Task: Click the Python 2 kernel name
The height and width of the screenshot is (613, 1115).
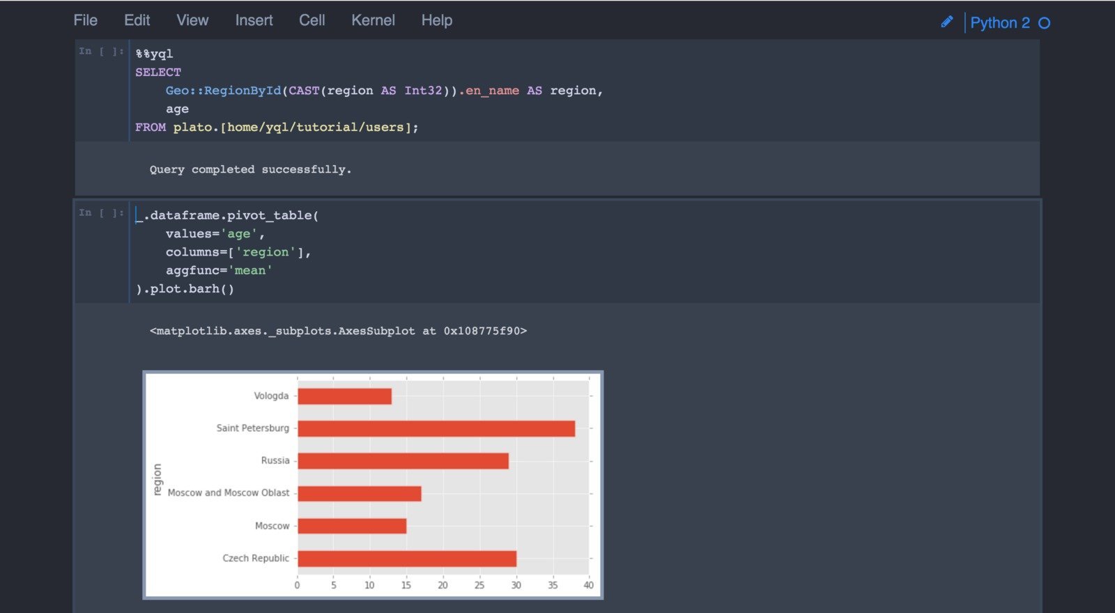Action: 1000,23
